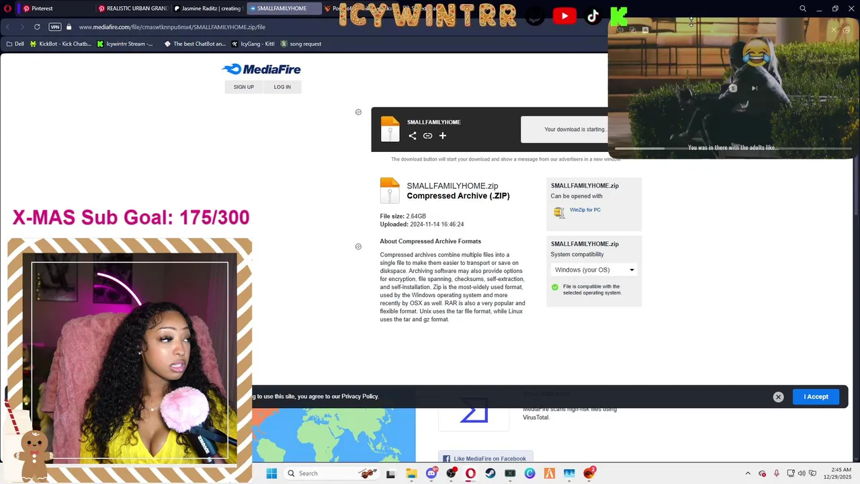Open Discord from taskbar
The width and height of the screenshot is (860, 484).
[431, 473]
